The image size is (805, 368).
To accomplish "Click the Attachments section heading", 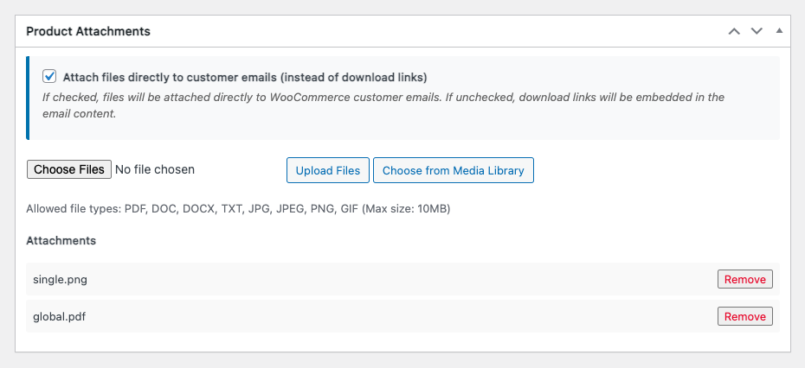I will click(61, 240).
